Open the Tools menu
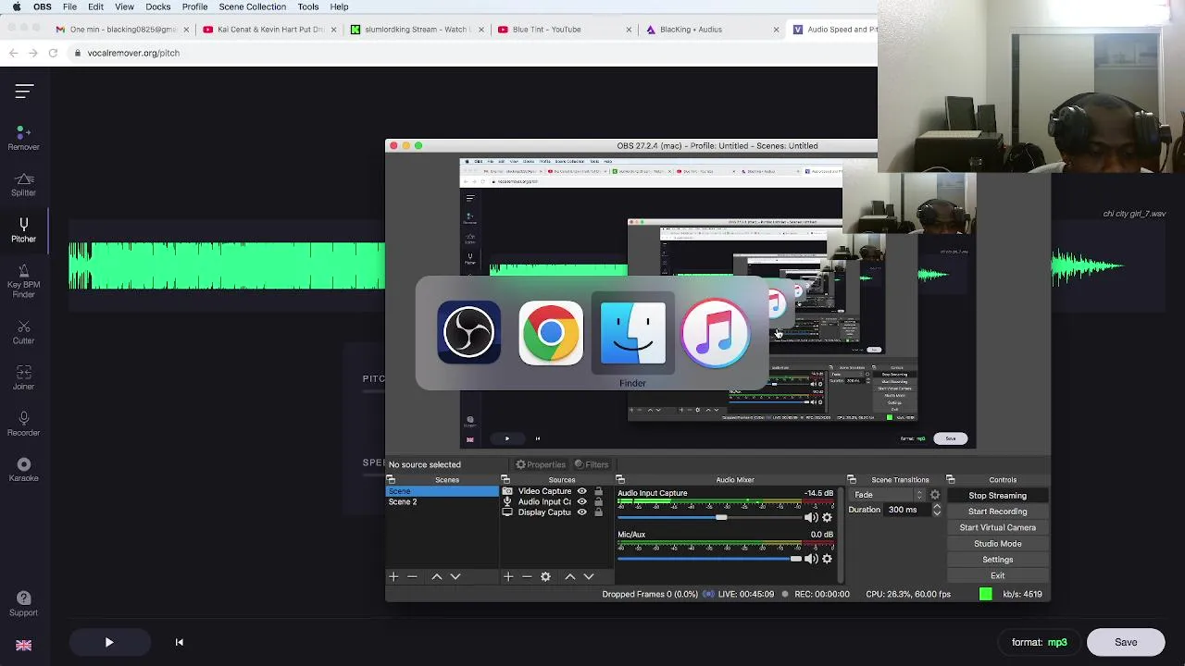1185x666 pixels. coord(308,6)
